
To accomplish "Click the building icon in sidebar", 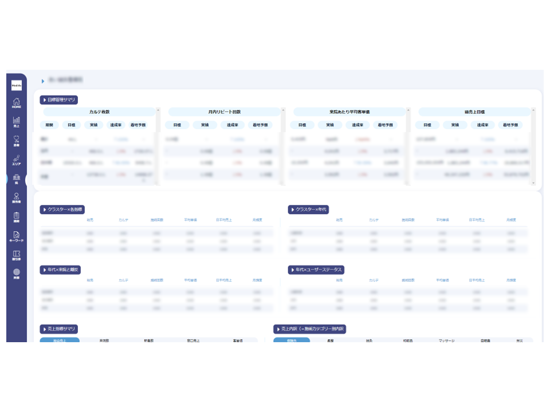I will 16,179.
